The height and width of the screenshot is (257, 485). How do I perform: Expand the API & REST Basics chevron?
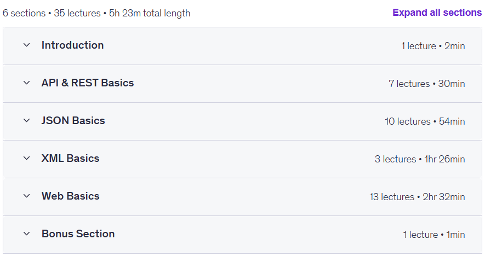point(27,83)
